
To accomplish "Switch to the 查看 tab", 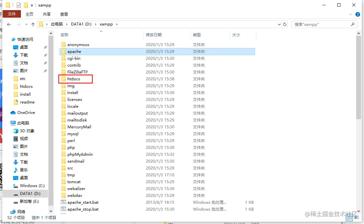I will pyautogui.click(x=64, y=14).
